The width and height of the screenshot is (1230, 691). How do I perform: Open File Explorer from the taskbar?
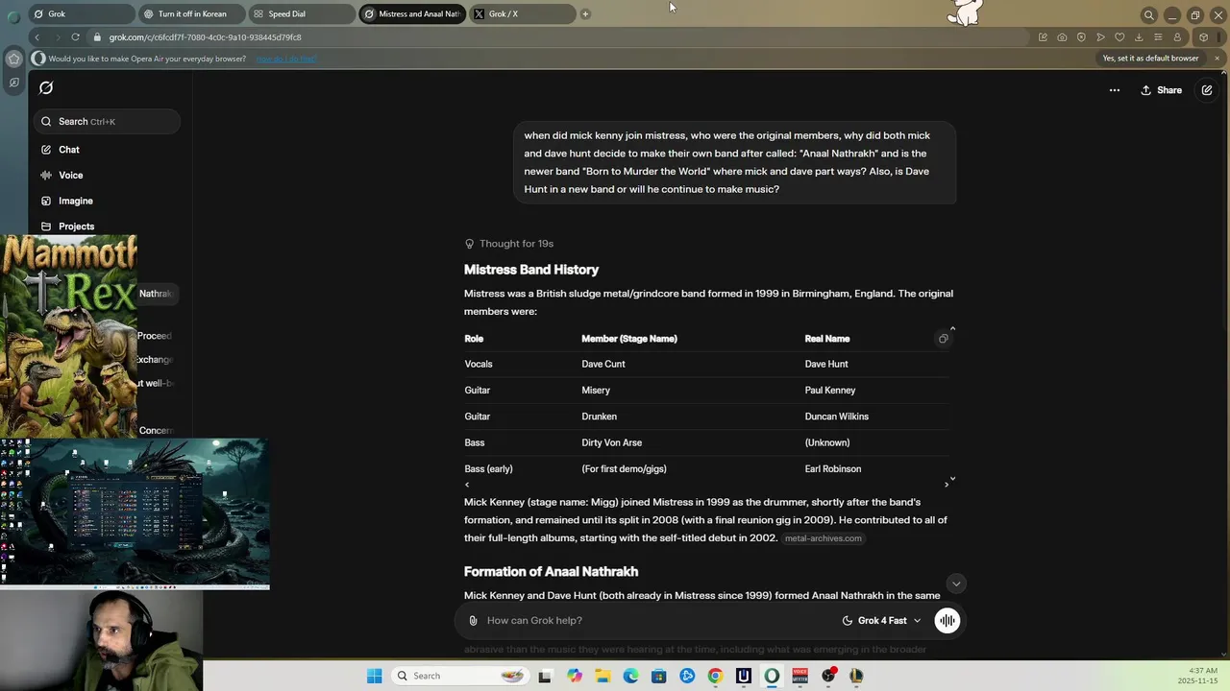point(603,676)
